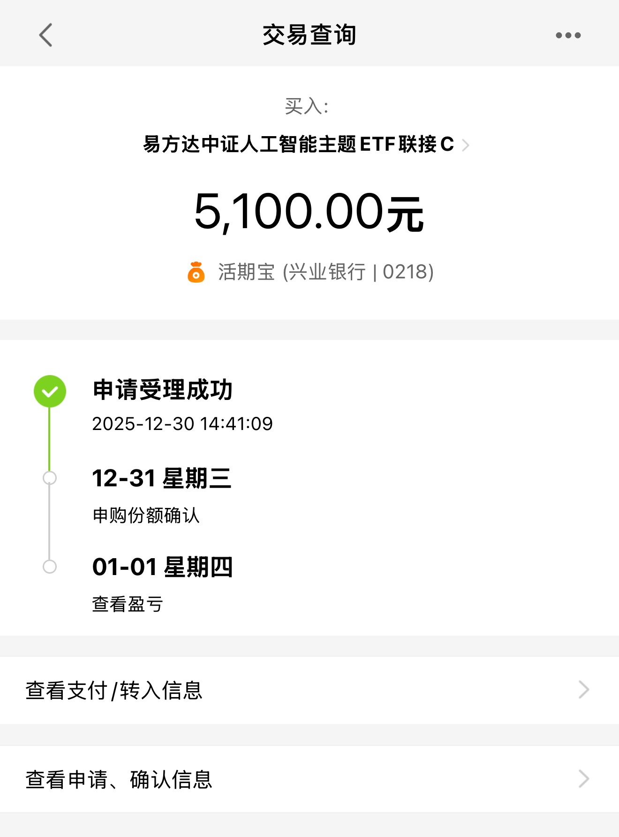Tap the orange money bag 活期宝 icon
Image resolution: width=619 pixels, height=837 pixels.
click(x=196, y=272)
